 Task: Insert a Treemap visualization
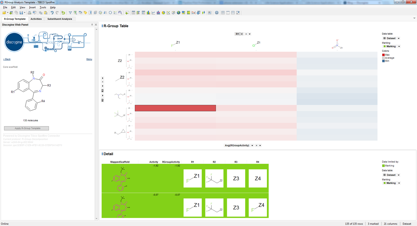[183, 13]
